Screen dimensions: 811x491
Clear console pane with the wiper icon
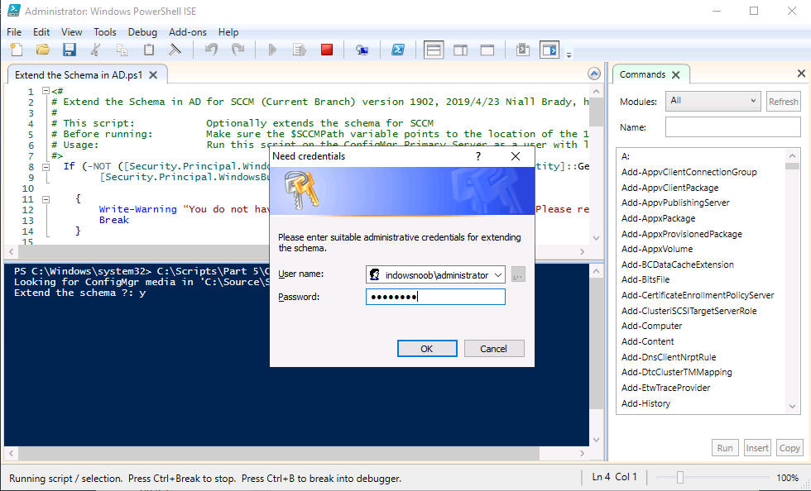click(x=175, y=50)
